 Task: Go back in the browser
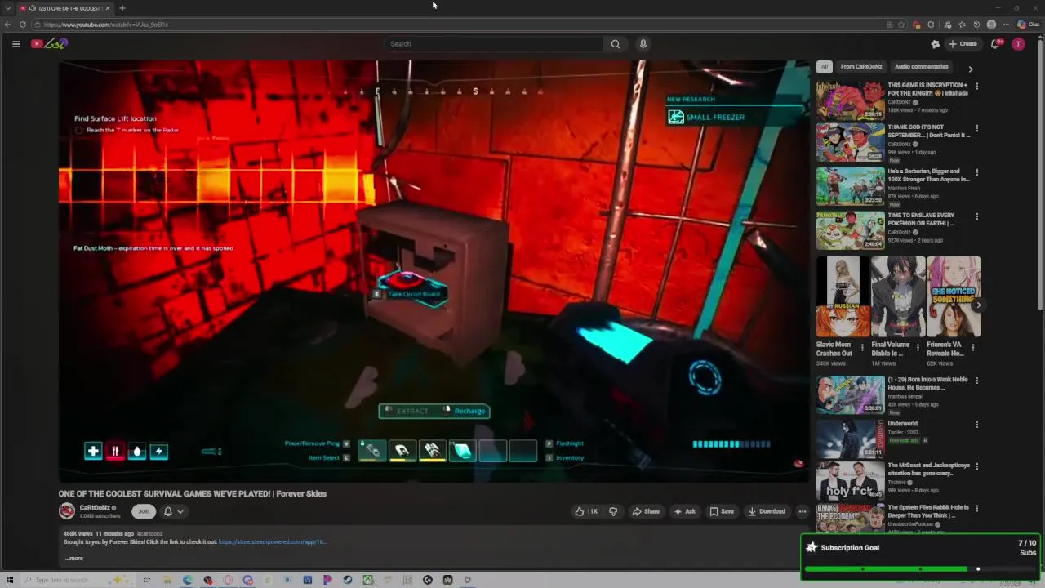pyautogui.click(x=8, y=24)
